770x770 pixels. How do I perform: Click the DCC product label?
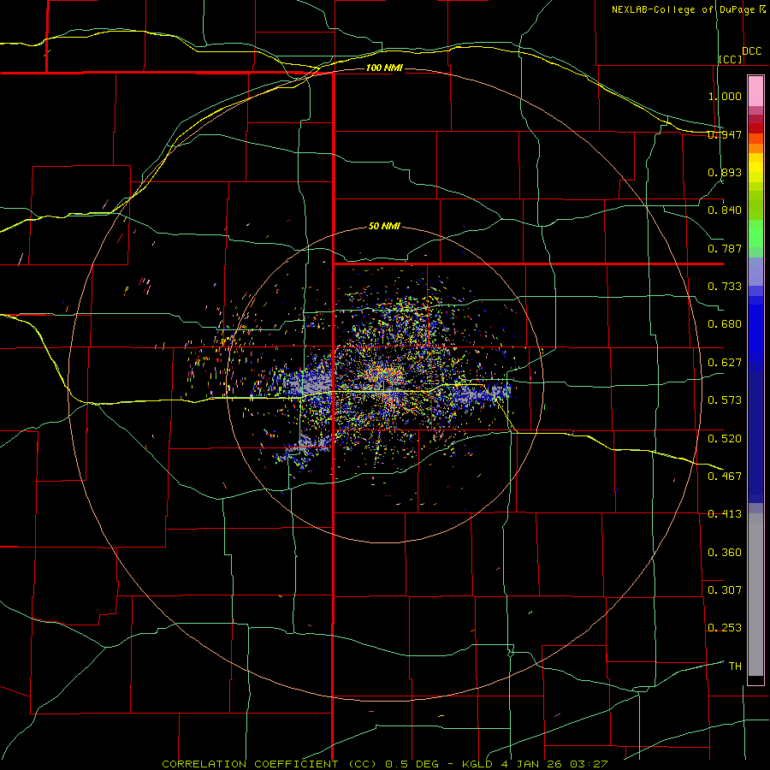pyautogui.click(x=751, y=51)
